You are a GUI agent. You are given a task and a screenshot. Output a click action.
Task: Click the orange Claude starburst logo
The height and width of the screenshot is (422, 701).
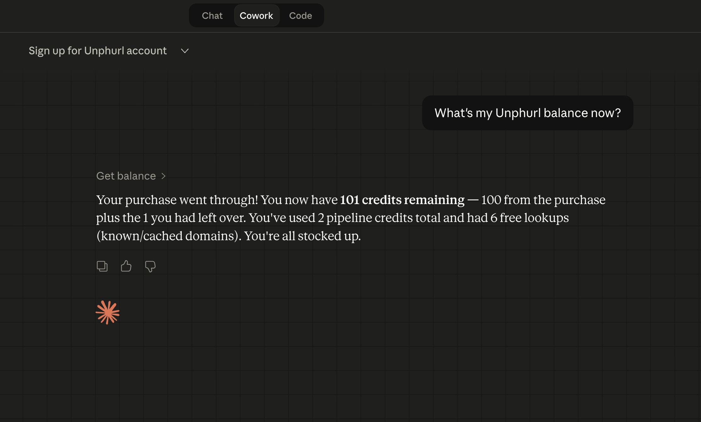point(108,312)
